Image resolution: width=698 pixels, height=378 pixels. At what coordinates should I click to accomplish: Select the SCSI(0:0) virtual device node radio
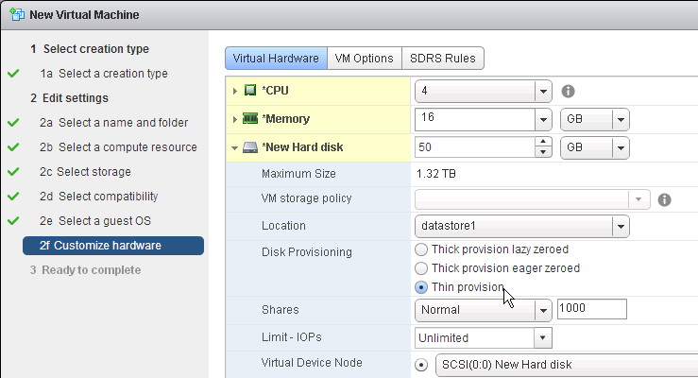(421, 365)
